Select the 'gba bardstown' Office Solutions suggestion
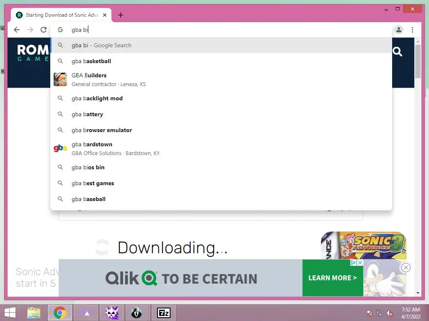429x321 pixels. pos(221,148)
